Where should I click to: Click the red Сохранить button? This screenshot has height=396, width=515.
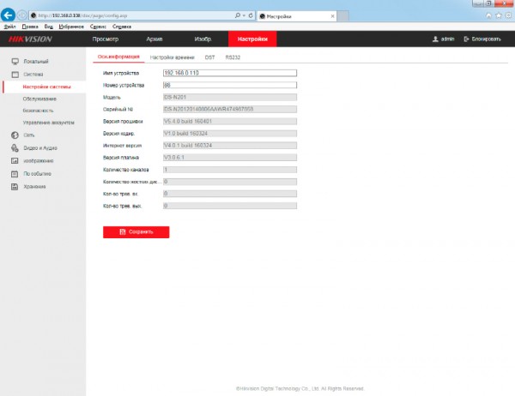[136, 232]
